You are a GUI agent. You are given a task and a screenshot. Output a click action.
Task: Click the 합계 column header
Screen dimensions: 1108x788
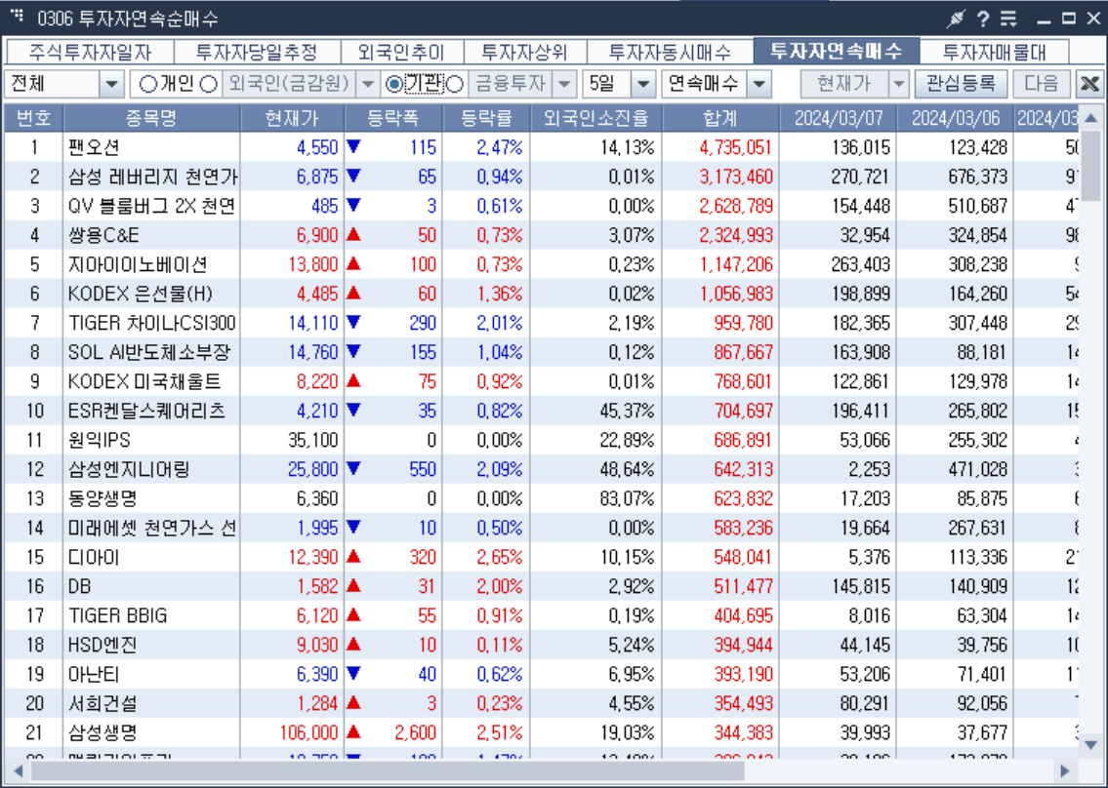tap(720, 117)
